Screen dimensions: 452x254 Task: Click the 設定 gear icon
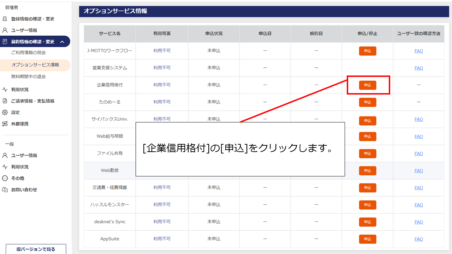pyautogui.click(x=5, y=113)
